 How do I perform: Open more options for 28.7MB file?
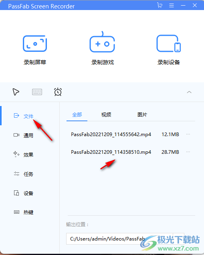pos(188,152)
